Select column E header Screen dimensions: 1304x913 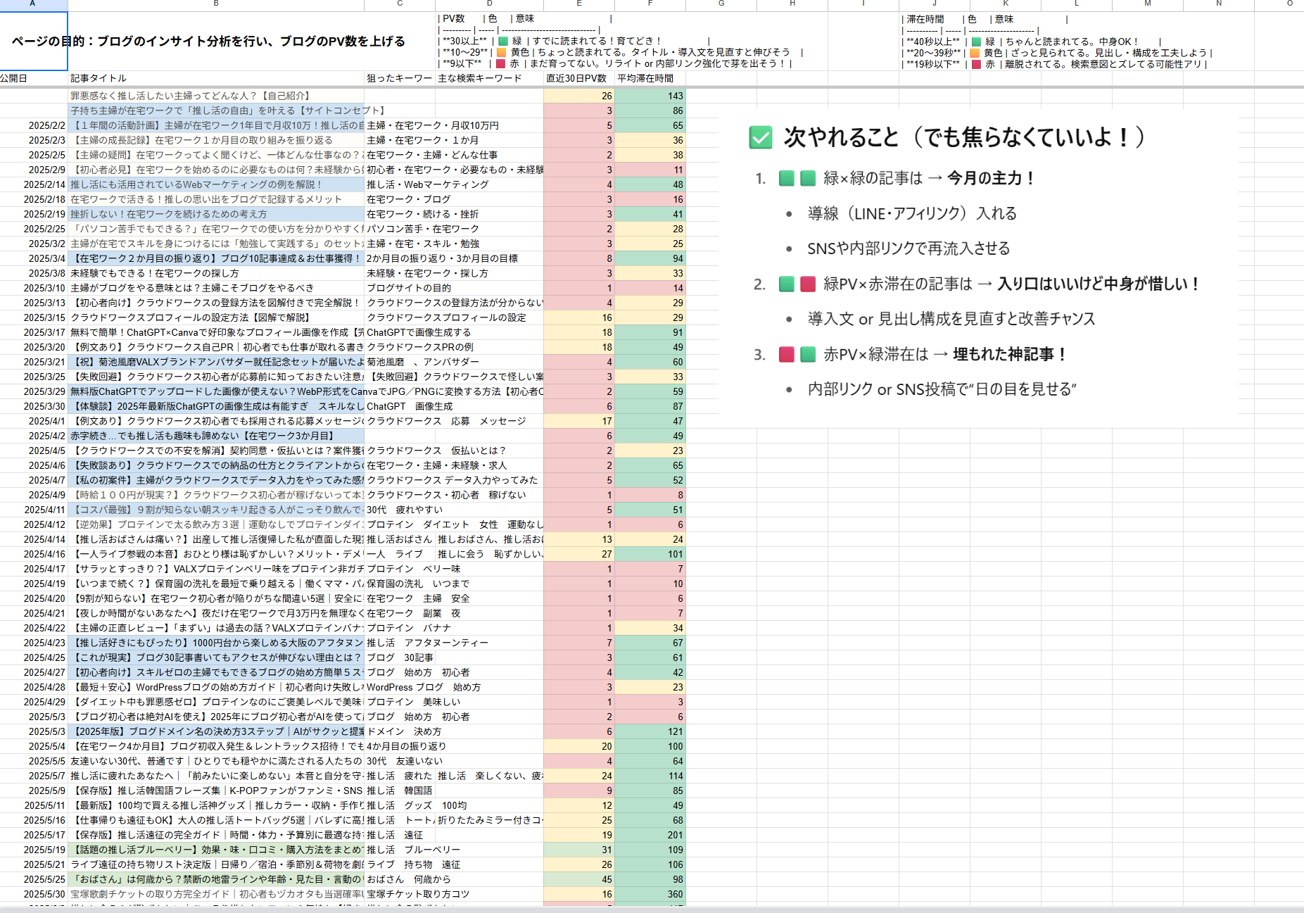579,4
